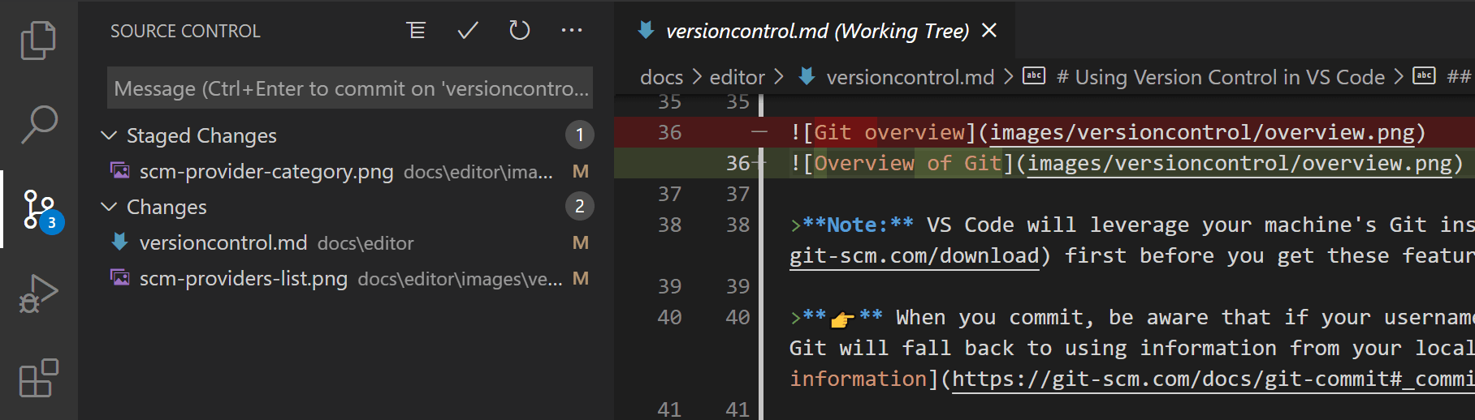
Task: Open the Run and Debug view
Action: coord(38,294)
